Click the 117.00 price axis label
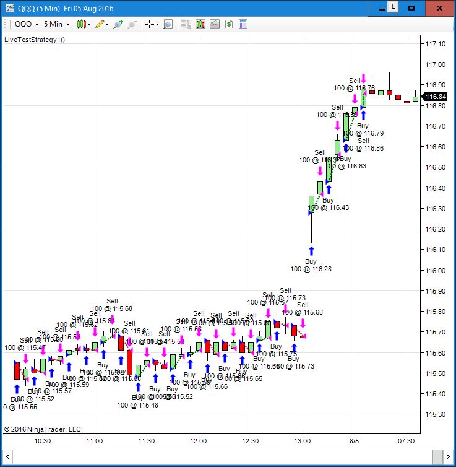The height and width of the screenshot is (467, 456). pos(436,64)
